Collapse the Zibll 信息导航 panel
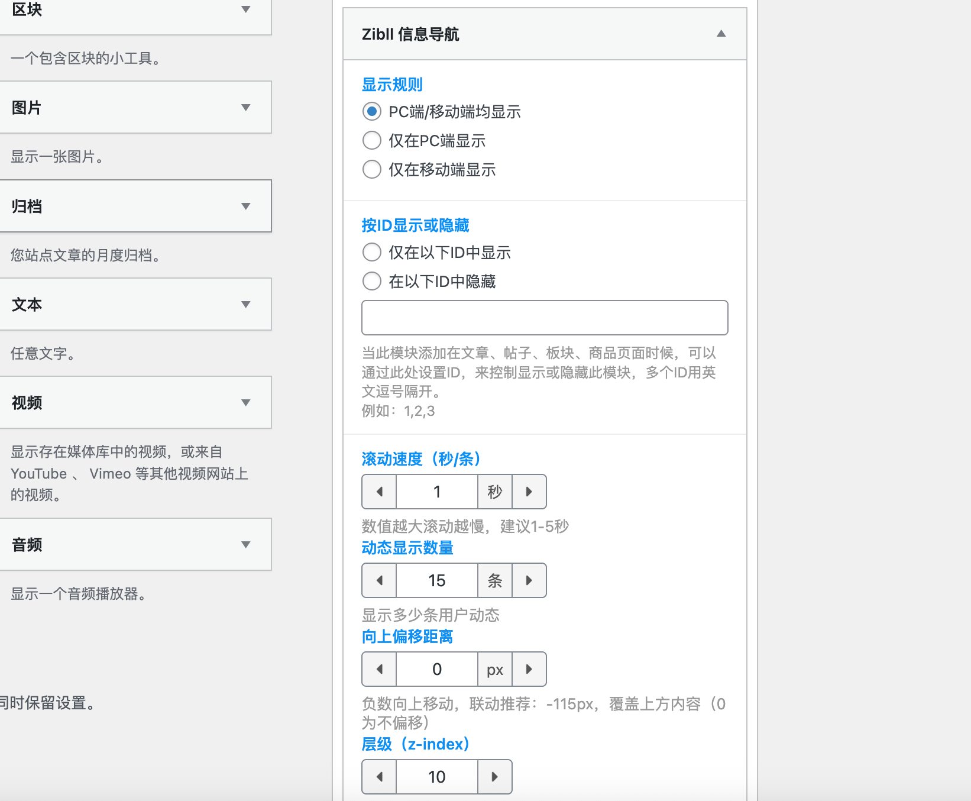This screenshot has width=971, height=801. 721,34
